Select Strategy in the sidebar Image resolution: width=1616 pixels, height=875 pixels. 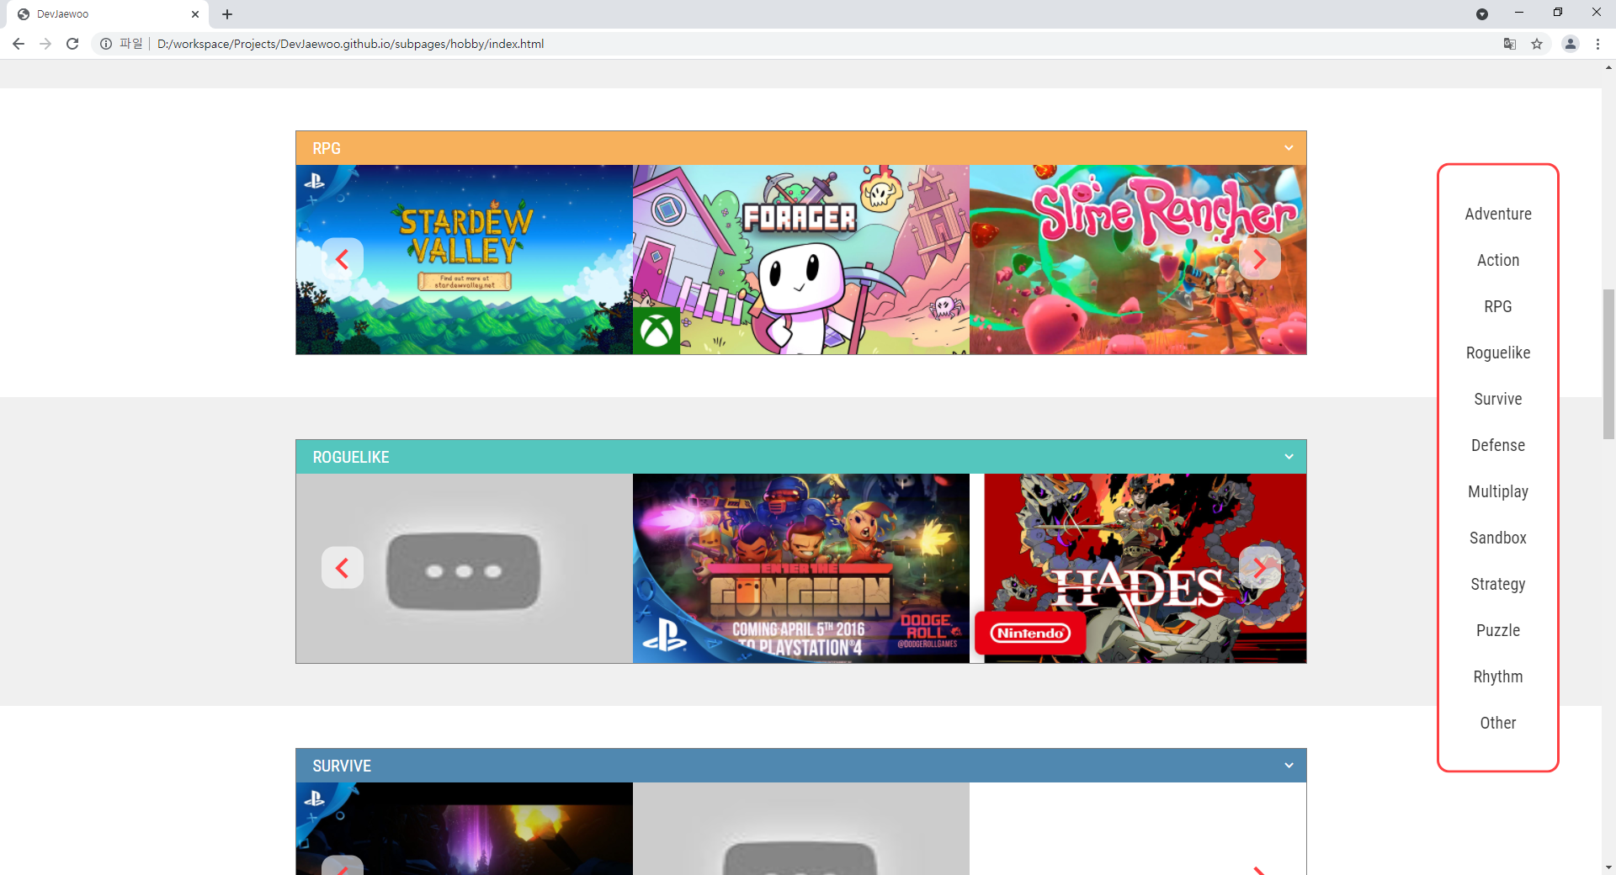(1498, 584)
